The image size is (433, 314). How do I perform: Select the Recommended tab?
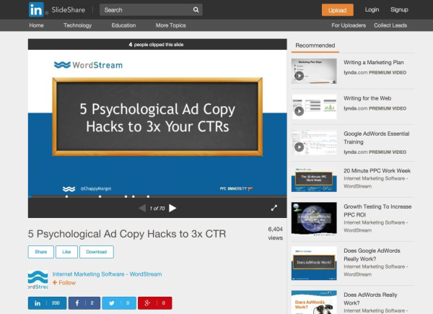pyautogui.click(x=315, y=45)
